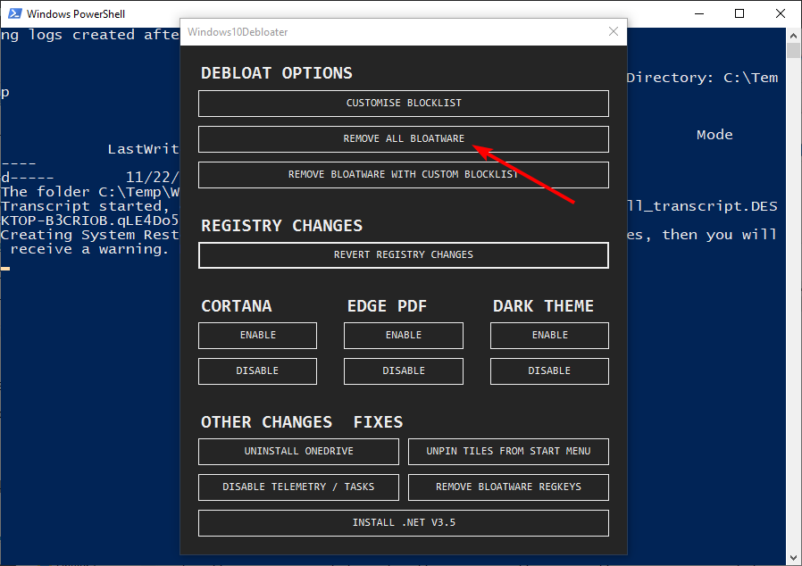802x566 pixels.
Task: Click PowerShell scrollbar up arrow
Action: tap(793, 36)
